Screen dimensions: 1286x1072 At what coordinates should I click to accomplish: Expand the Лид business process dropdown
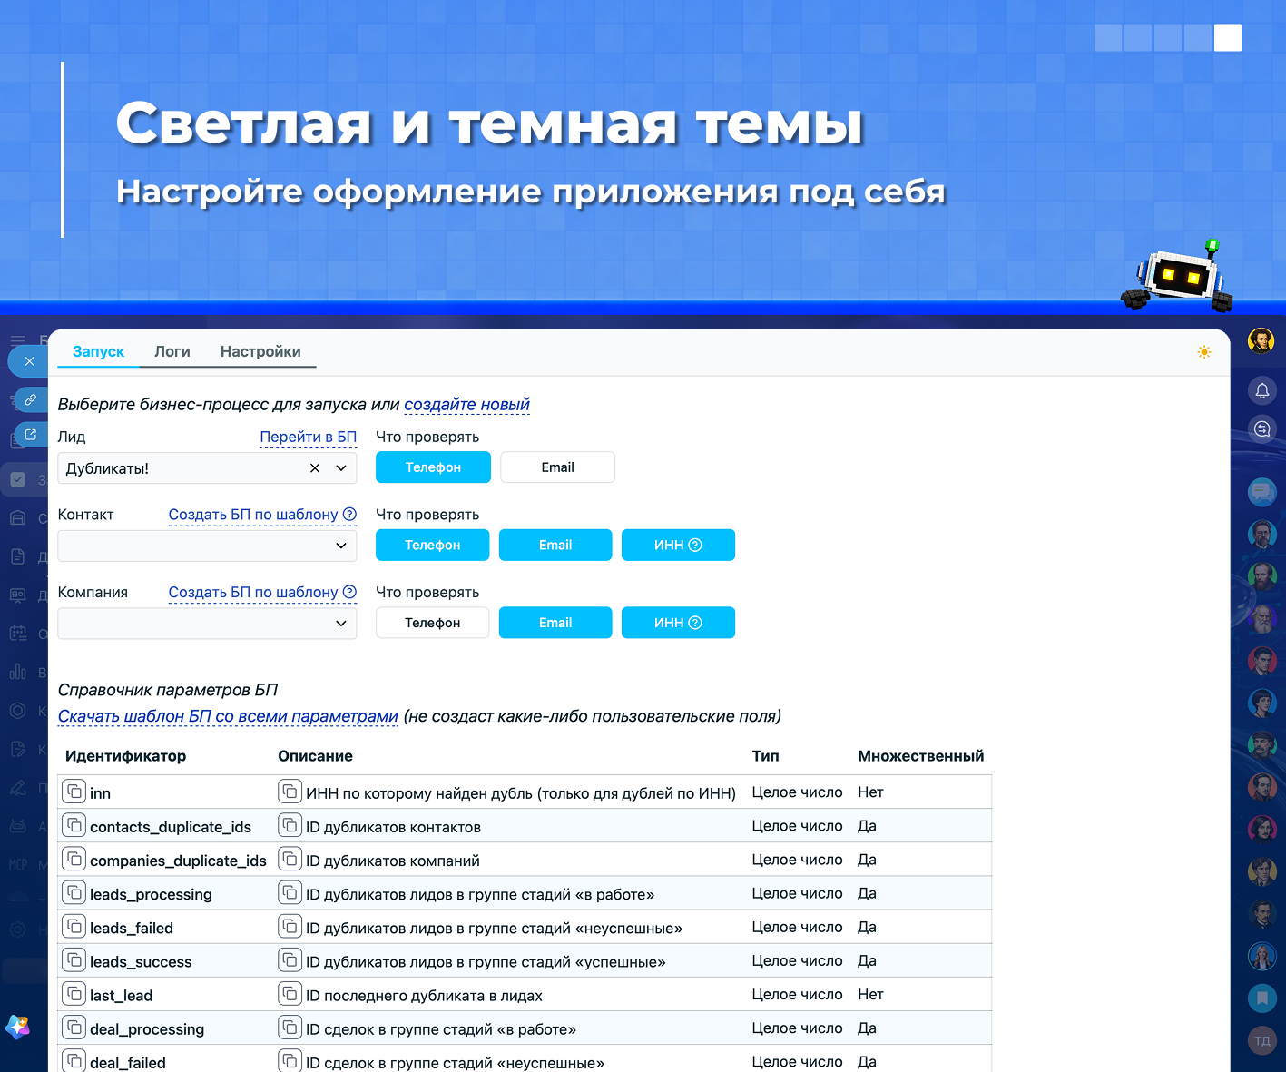point(341,468)
